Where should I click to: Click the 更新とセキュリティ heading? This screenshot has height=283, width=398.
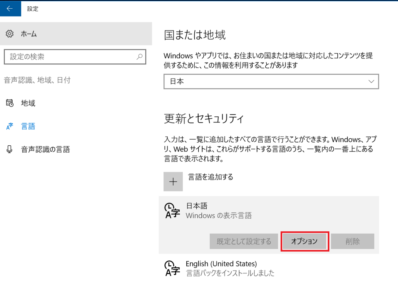point(204,118)
